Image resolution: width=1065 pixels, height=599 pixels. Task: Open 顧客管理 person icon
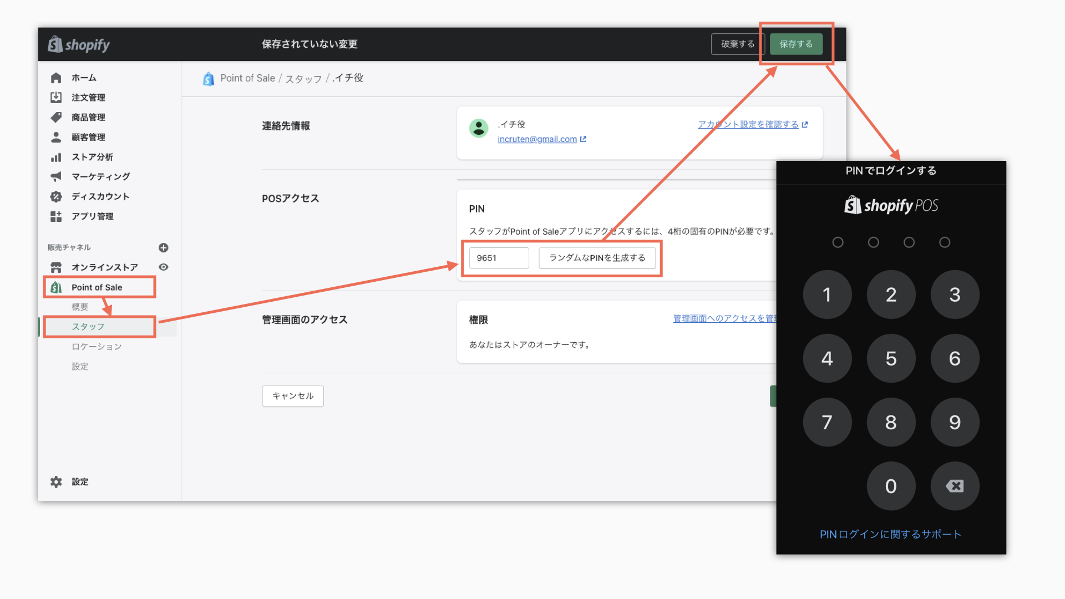56,137
